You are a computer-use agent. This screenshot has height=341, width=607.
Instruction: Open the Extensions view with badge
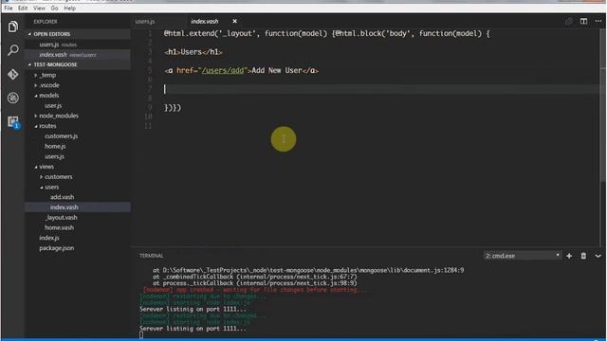pos(12,122)
